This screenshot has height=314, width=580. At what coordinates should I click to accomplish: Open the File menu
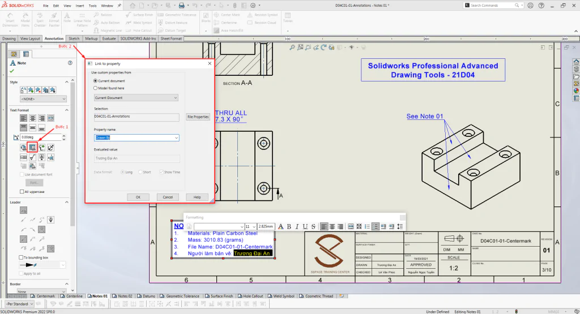pyautogui.click(x=45, y=6)
